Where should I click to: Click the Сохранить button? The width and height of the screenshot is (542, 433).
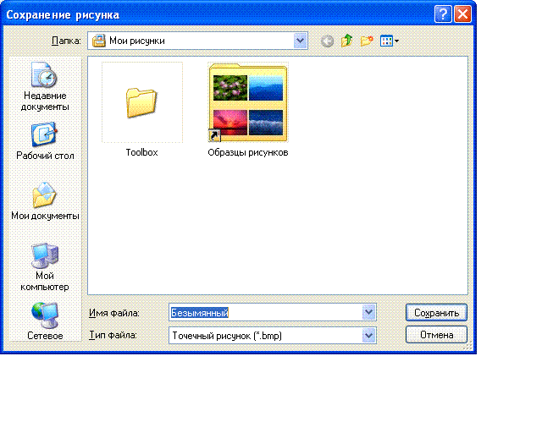click(x=436, y=313)
